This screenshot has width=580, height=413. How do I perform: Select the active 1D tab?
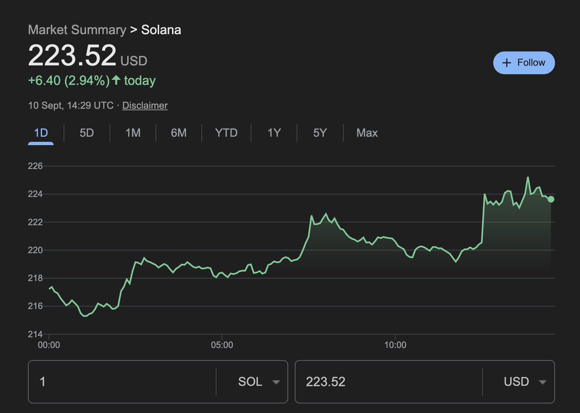click(x=41, y=133)
